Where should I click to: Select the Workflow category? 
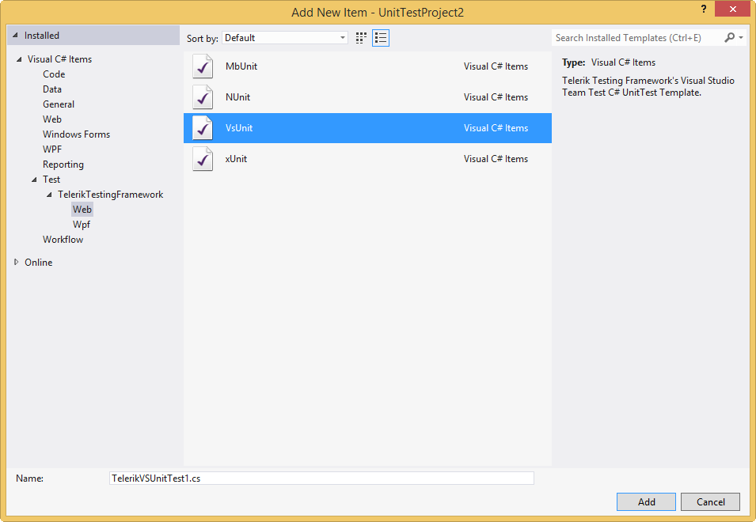coord(63,240)
